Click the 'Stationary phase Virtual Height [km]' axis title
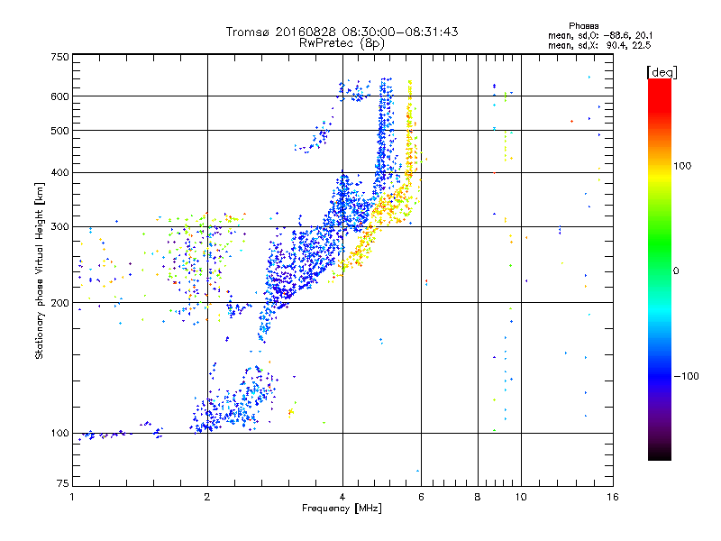 (40, 270)
